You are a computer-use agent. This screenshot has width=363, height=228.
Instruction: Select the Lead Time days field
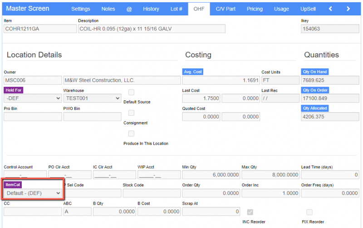click(x=330, y=175)
